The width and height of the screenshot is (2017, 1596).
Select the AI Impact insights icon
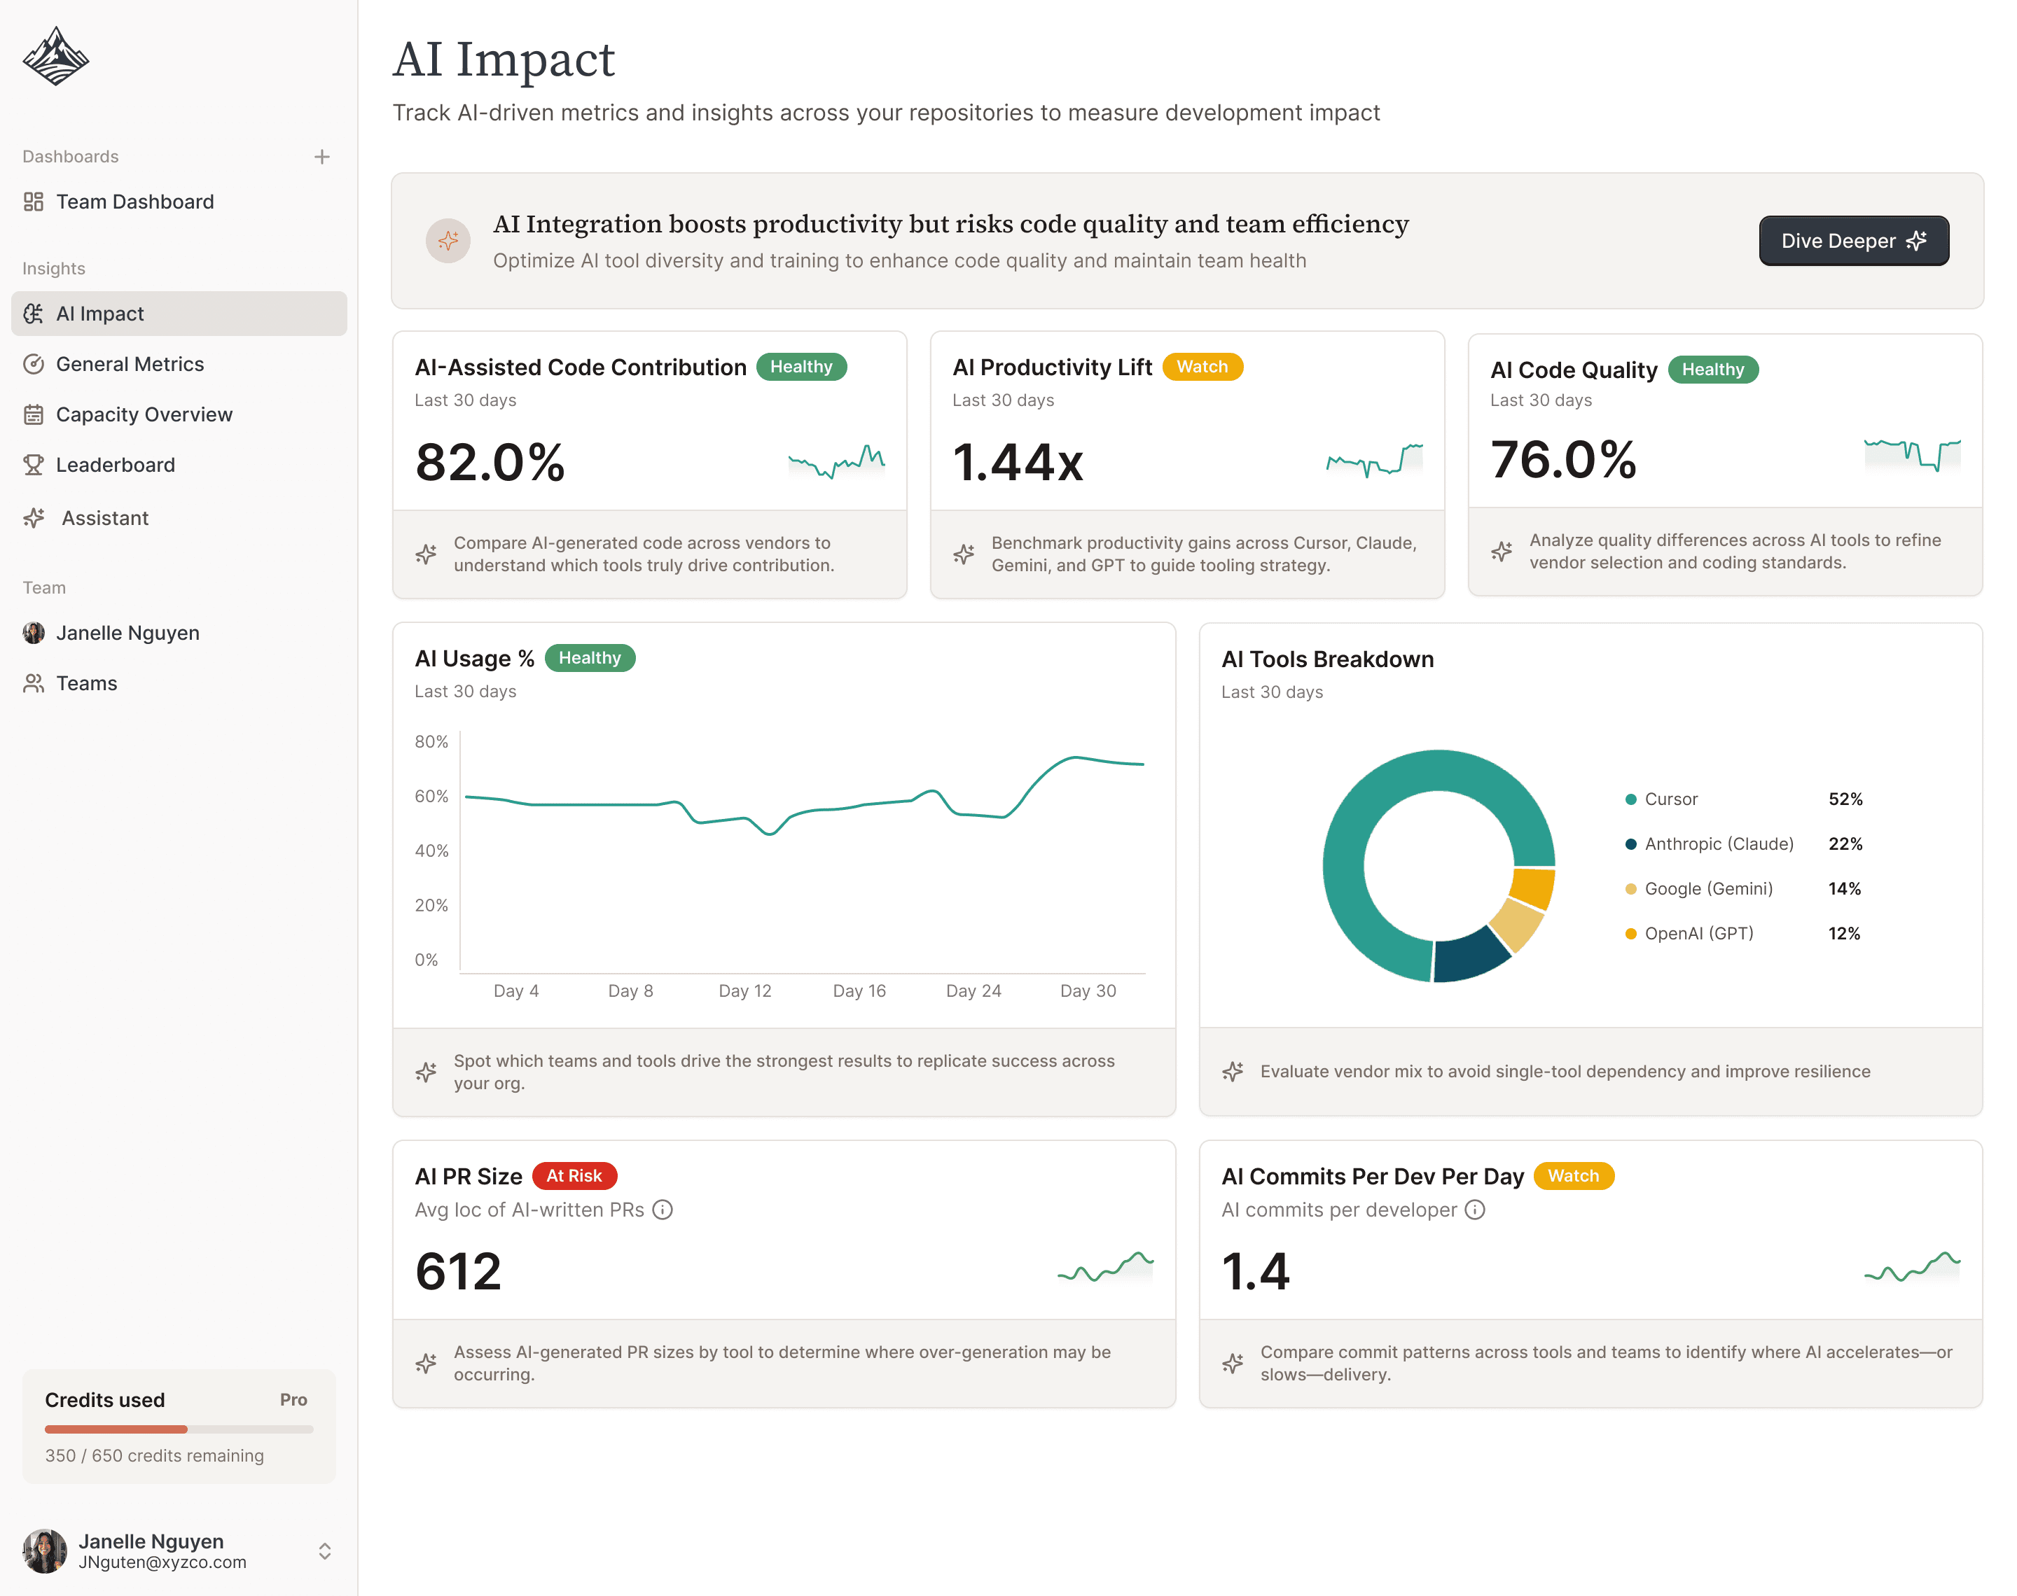[x=34, y=313]
